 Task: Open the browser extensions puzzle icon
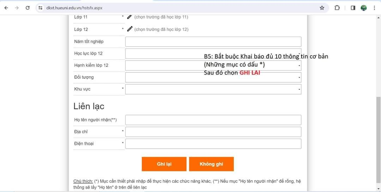(337, 8)
